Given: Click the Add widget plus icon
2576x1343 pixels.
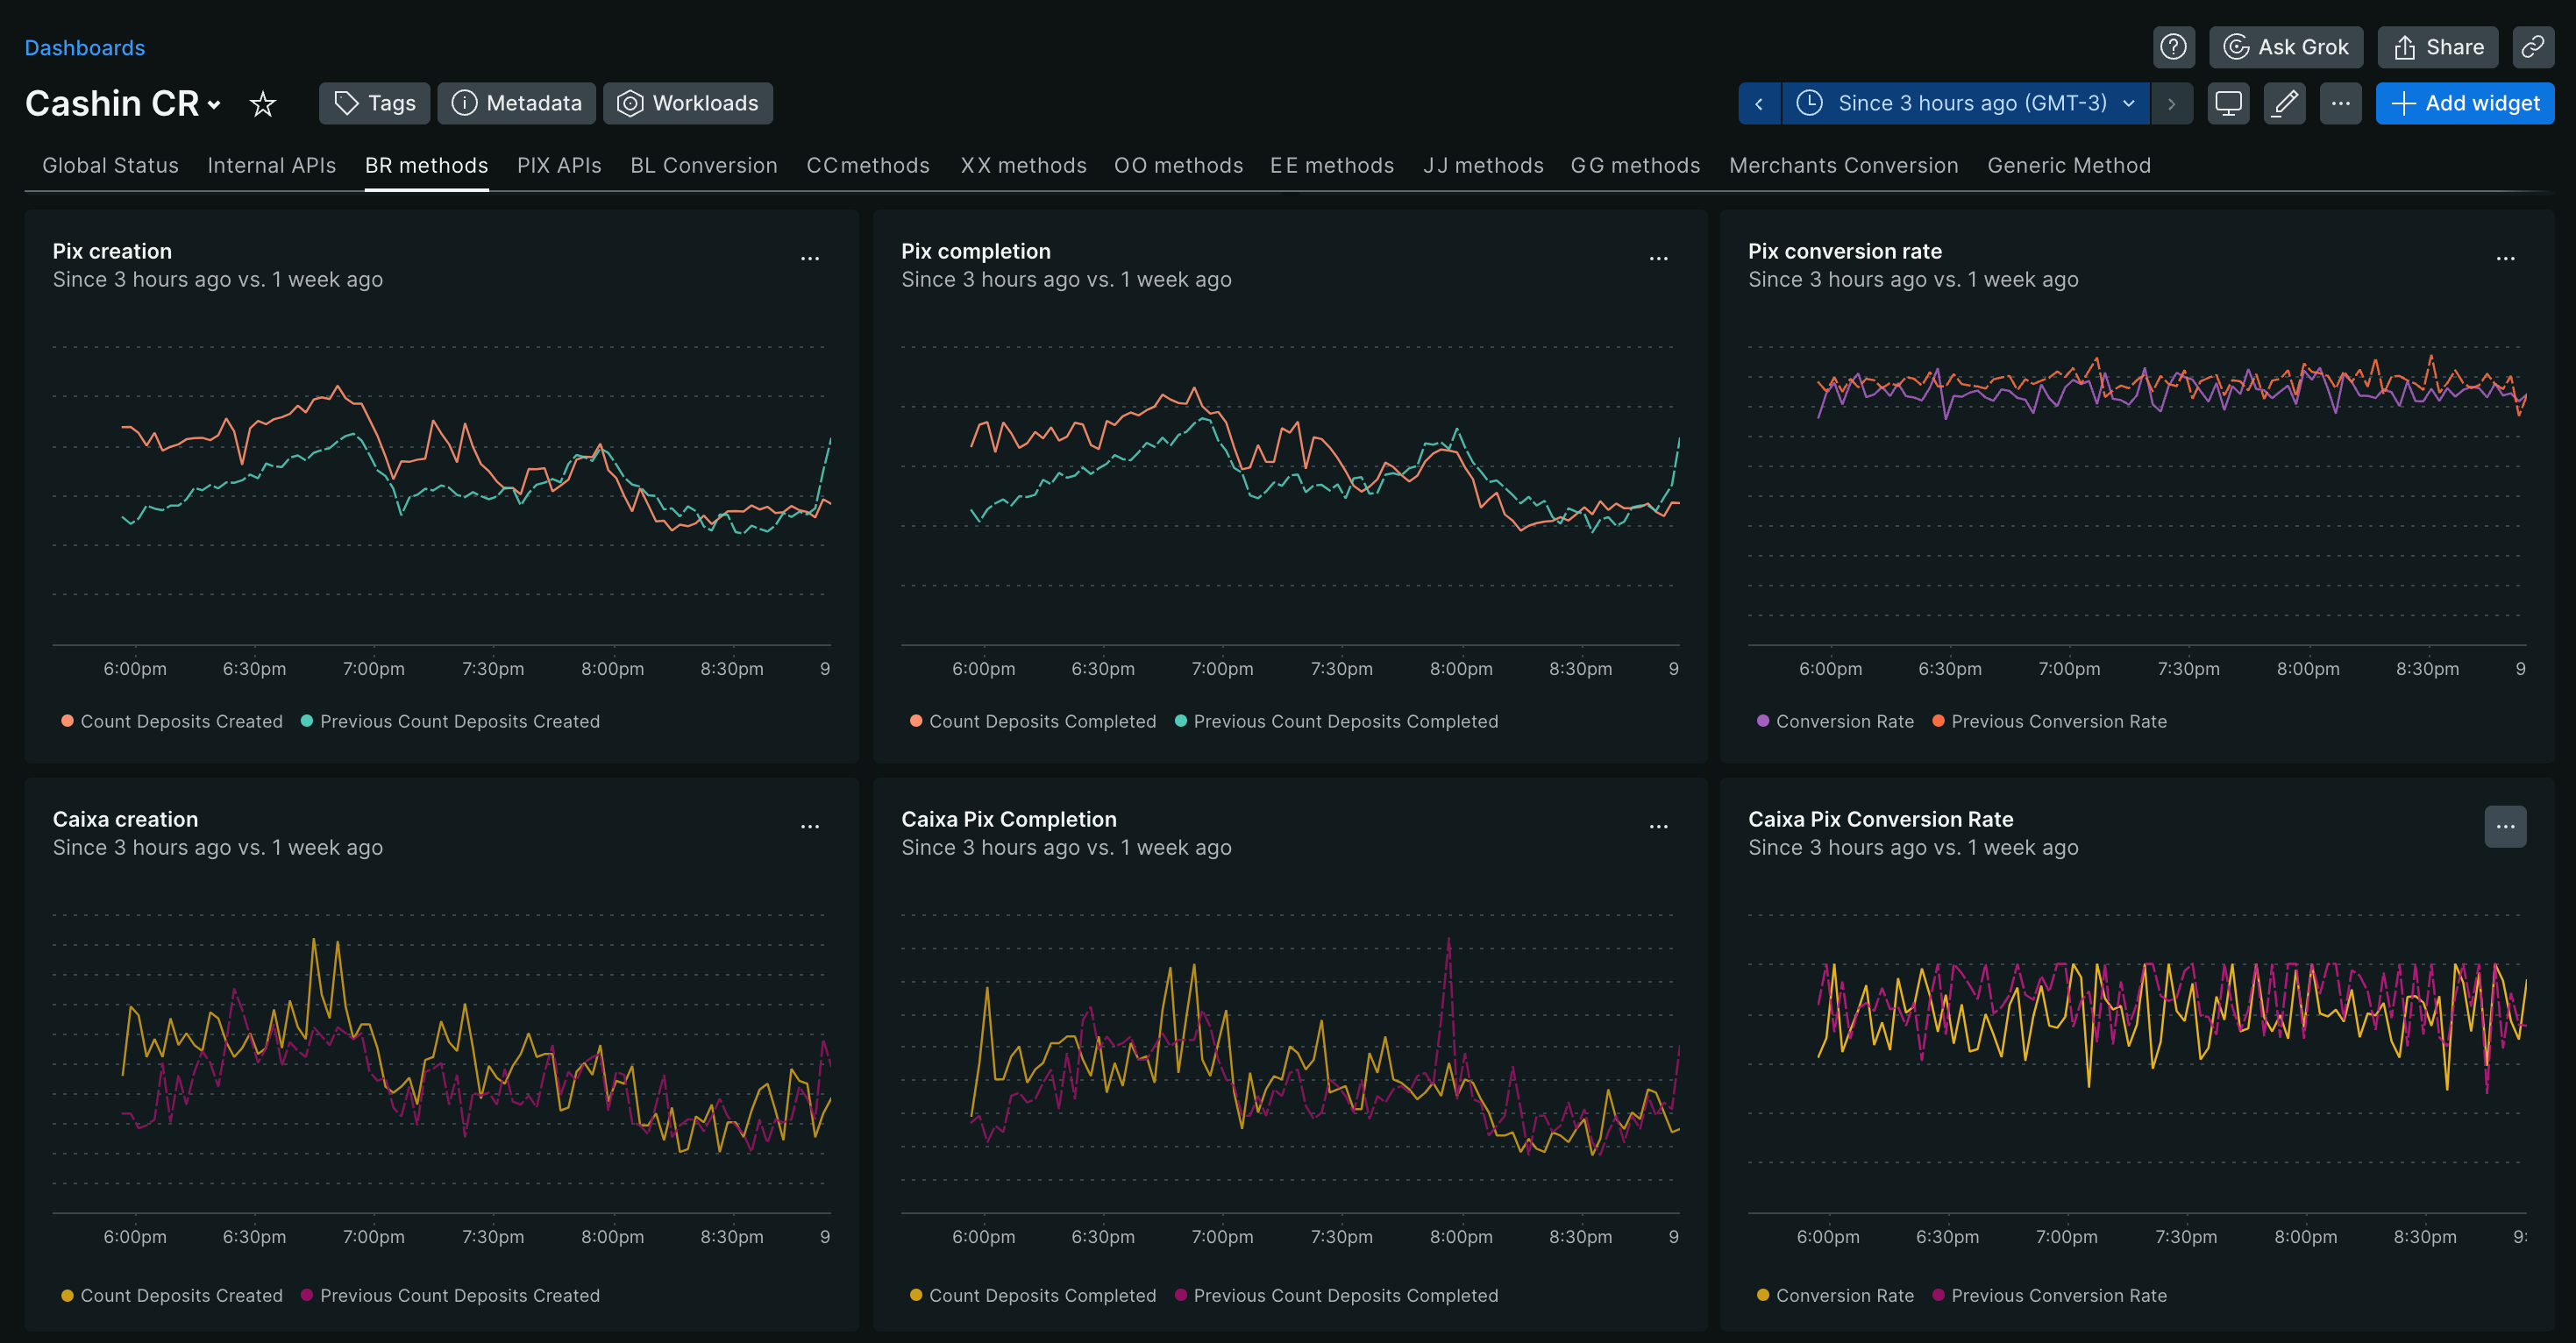Looking at the screenshot, I should [x=2402, y=103].
